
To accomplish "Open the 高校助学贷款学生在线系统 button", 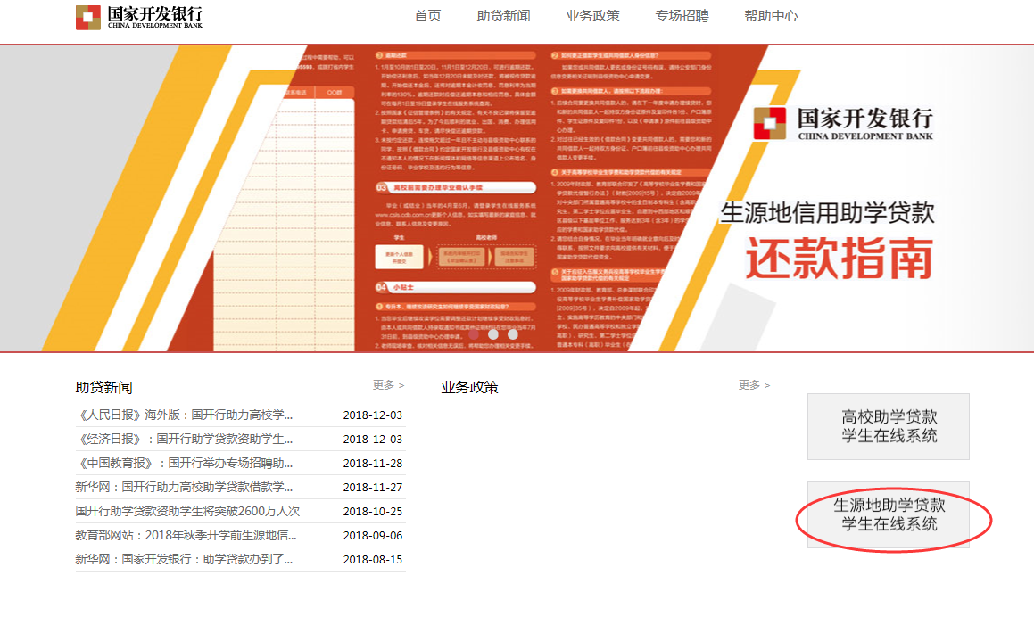I will pyautogui.click(x=889, y=426).
